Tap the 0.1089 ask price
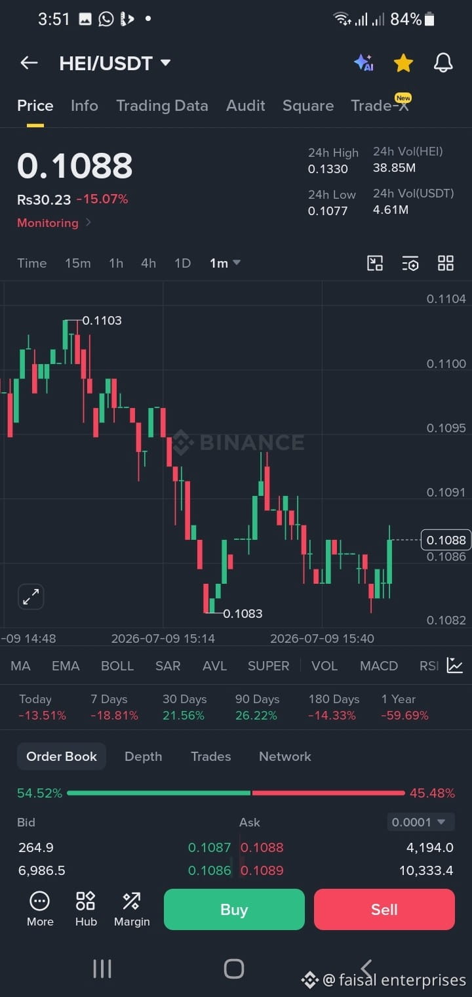This screenshot has height=997, width=472. 262,871
